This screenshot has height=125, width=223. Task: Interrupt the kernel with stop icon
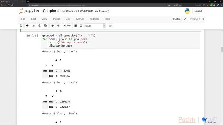76,26
